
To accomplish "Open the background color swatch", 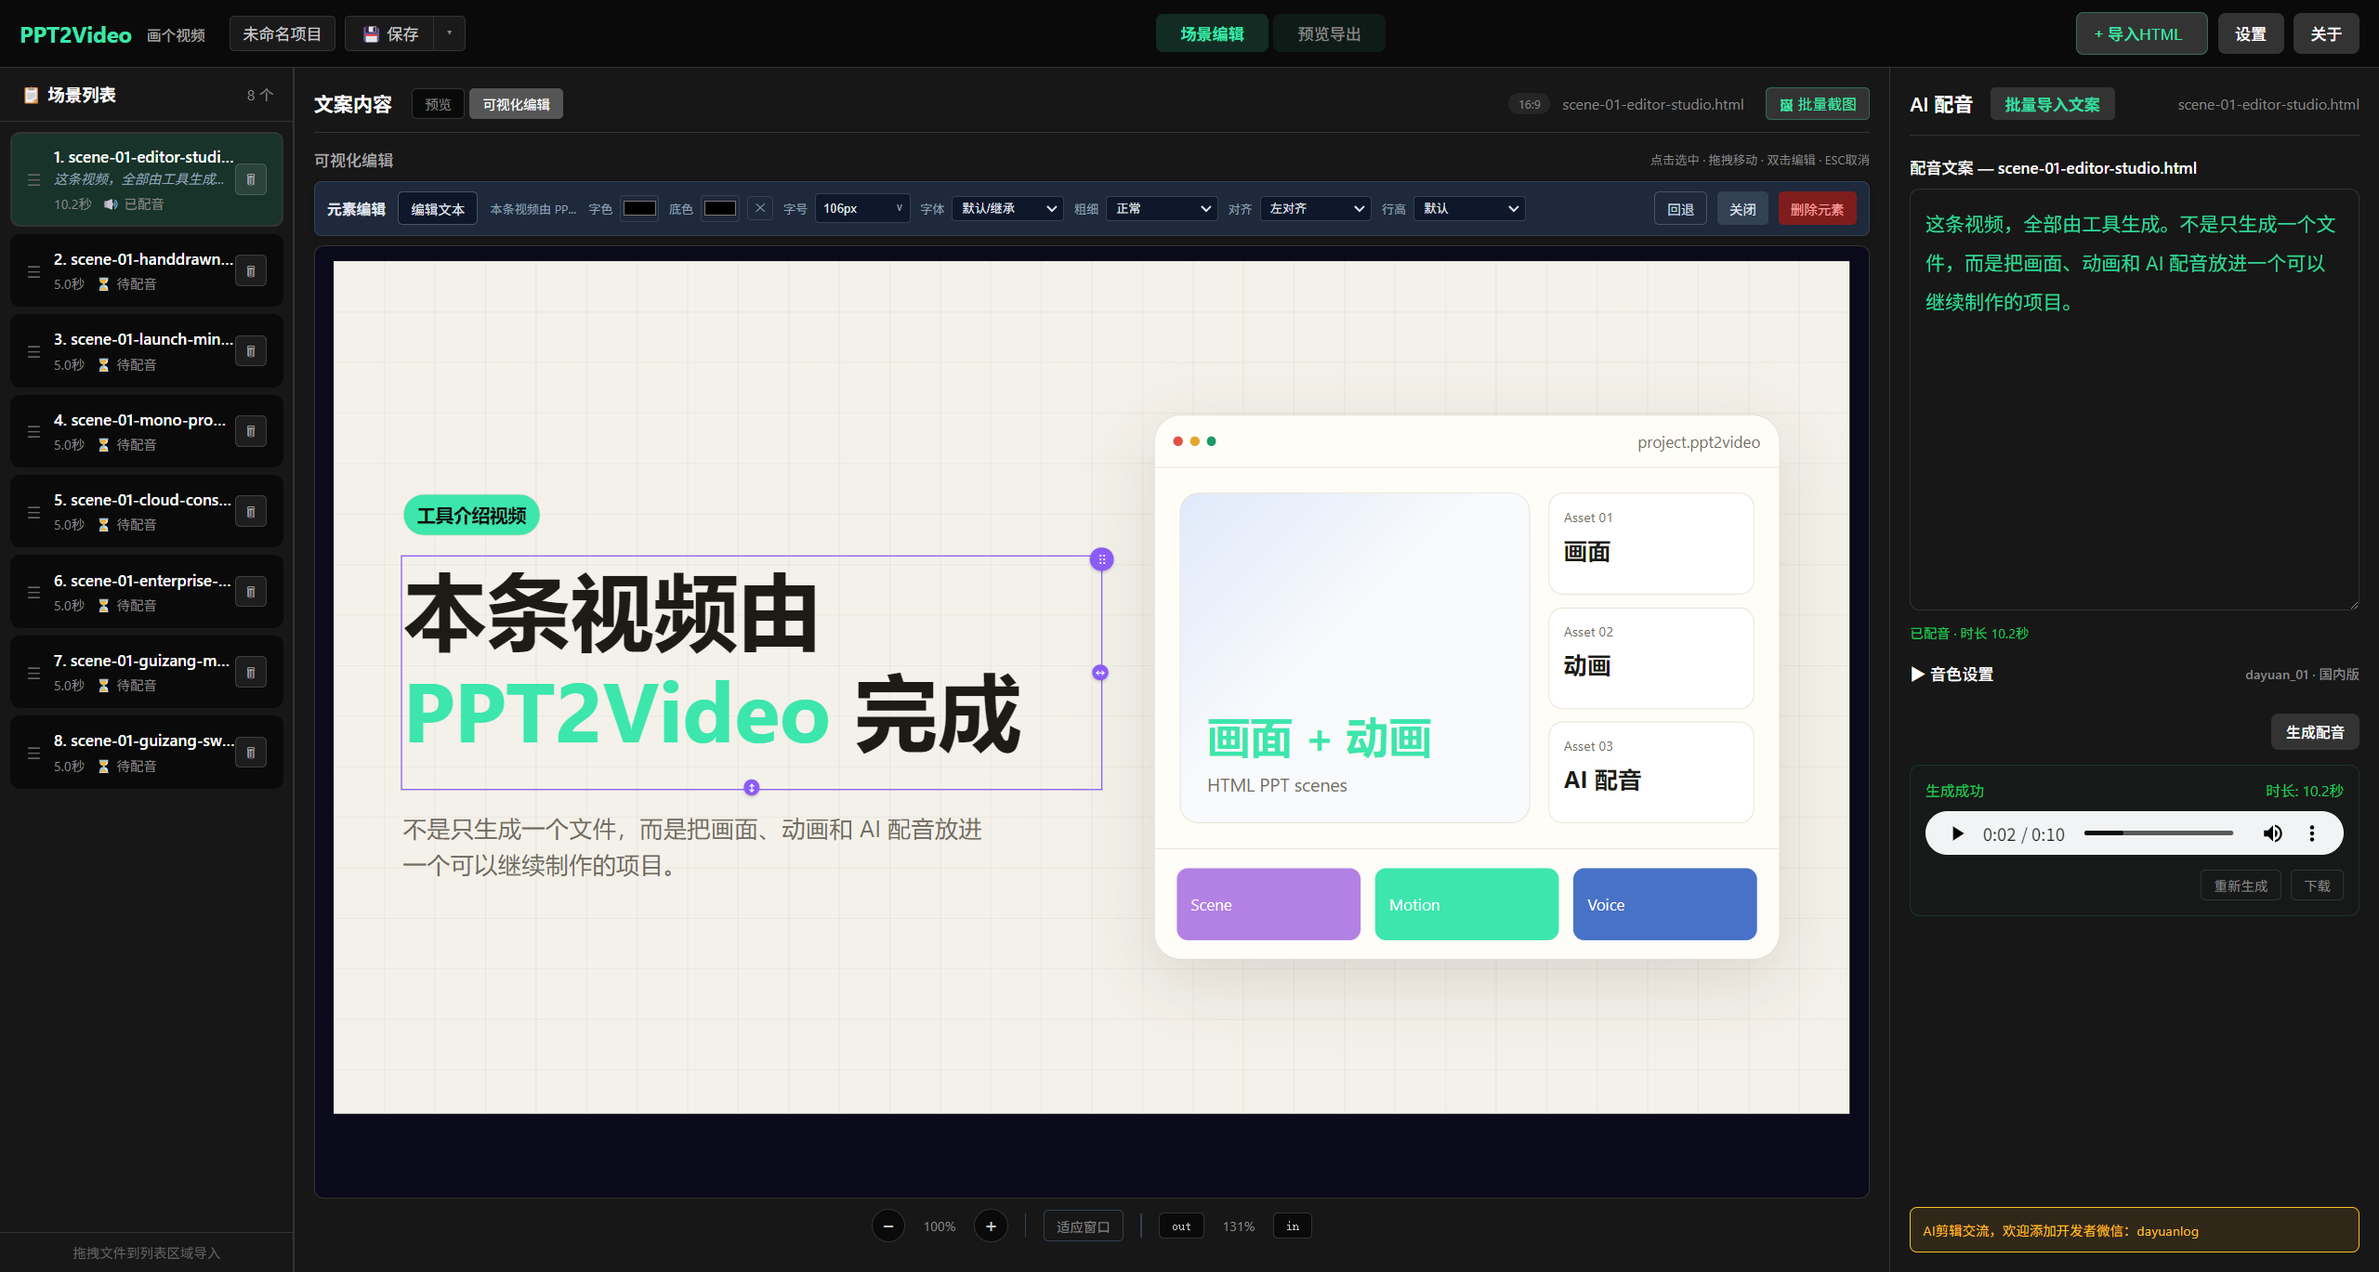I will [x=720, y=208].
